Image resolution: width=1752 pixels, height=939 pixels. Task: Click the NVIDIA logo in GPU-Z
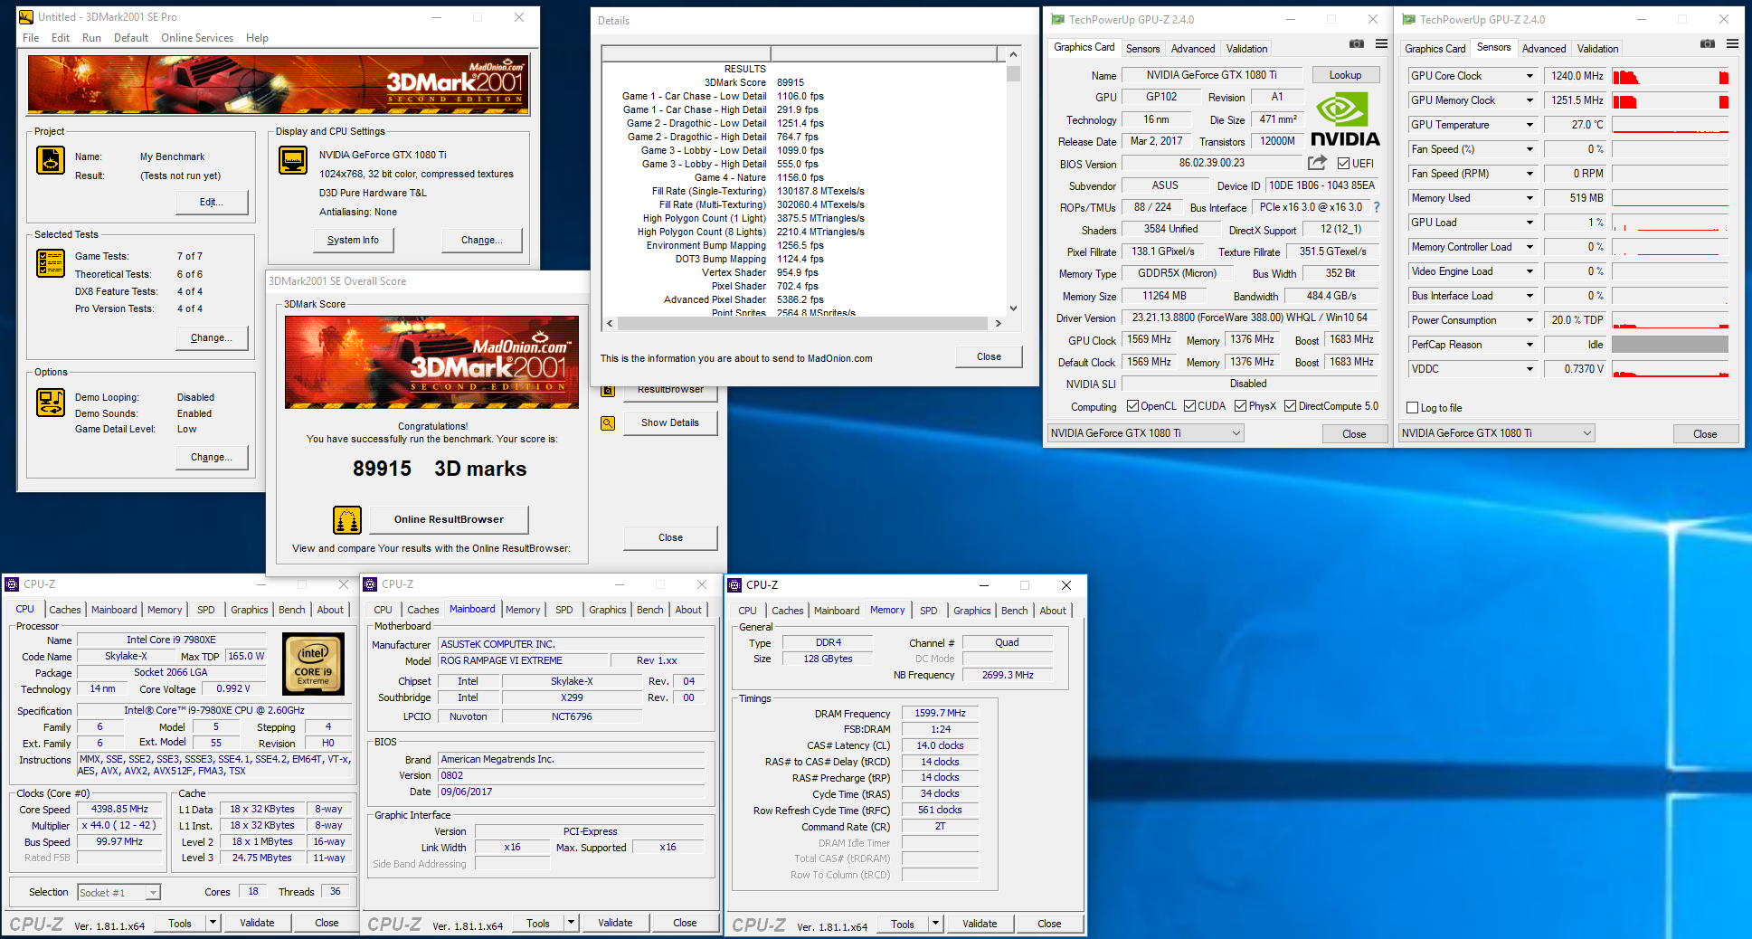coord(1345,120)
